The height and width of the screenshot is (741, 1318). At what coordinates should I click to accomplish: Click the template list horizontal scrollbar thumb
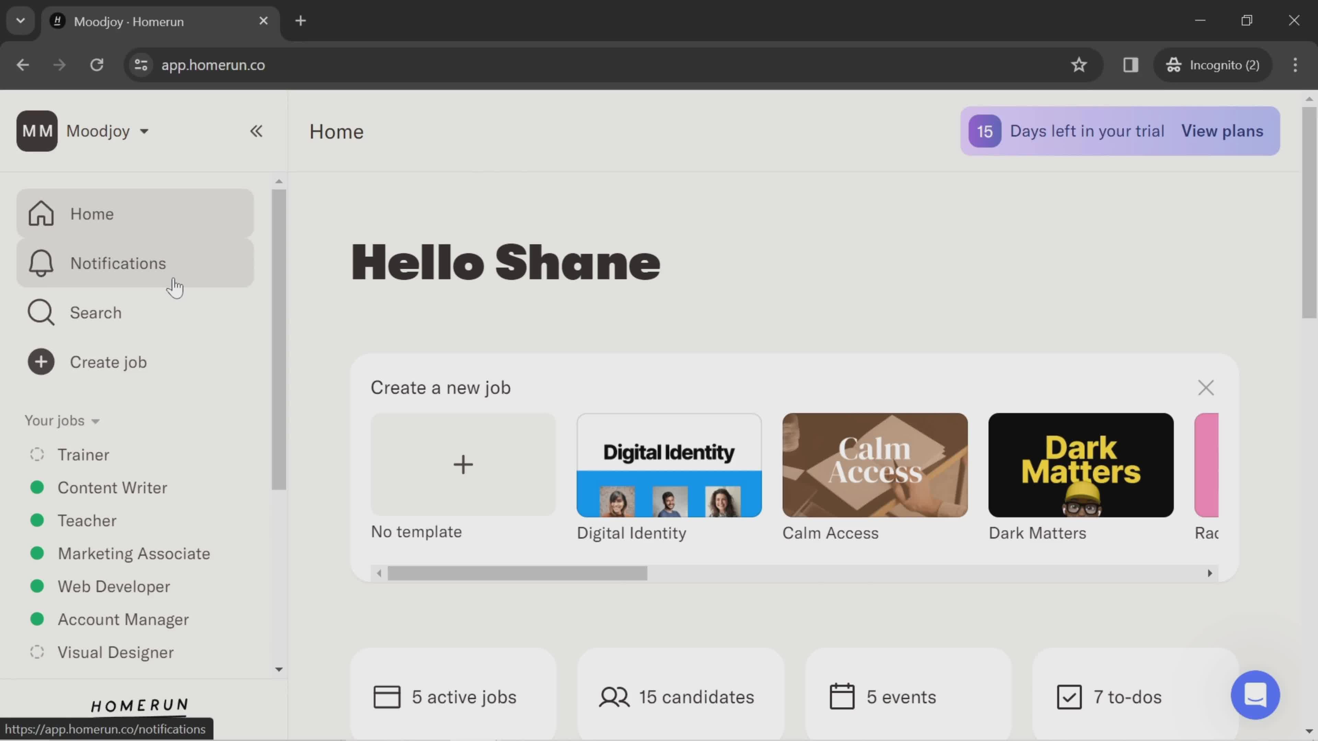517,573
